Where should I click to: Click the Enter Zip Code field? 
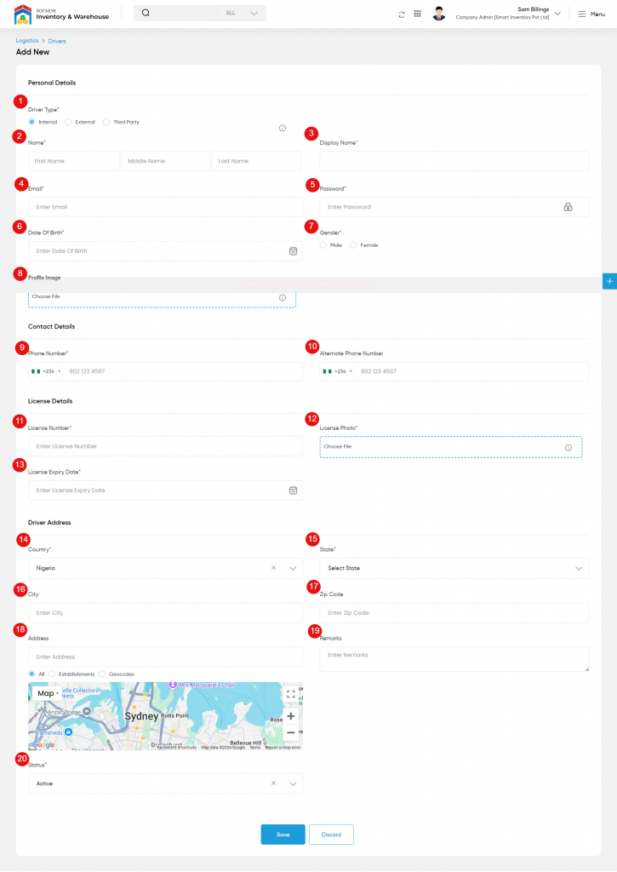(x=454, y=613)
